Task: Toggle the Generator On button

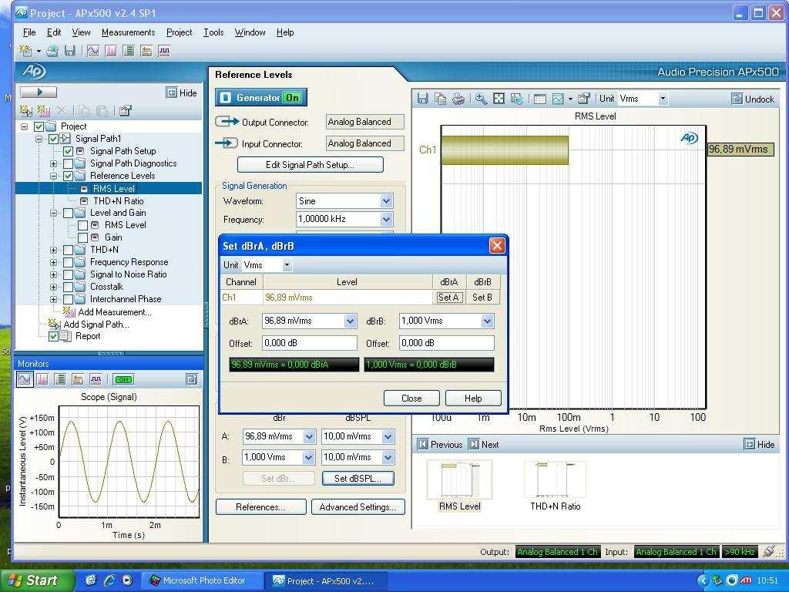Action: click(x=261, y=97)
